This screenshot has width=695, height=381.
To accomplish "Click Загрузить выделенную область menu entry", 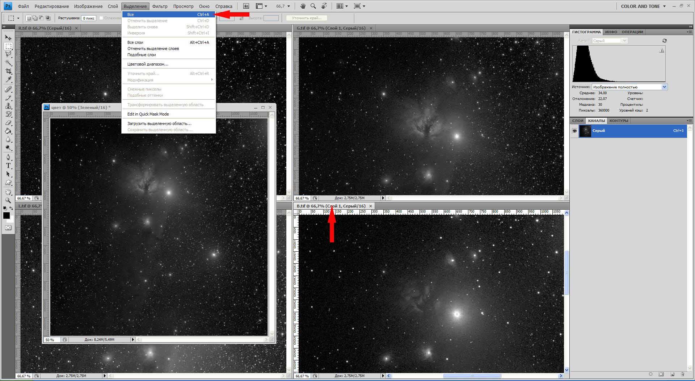I will (159, 123).
